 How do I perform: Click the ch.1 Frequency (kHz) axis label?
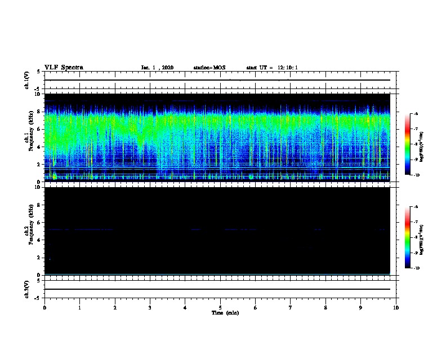29,130
